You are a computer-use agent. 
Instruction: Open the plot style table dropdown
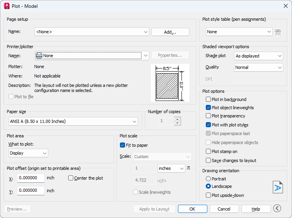[x=239, y=32]
